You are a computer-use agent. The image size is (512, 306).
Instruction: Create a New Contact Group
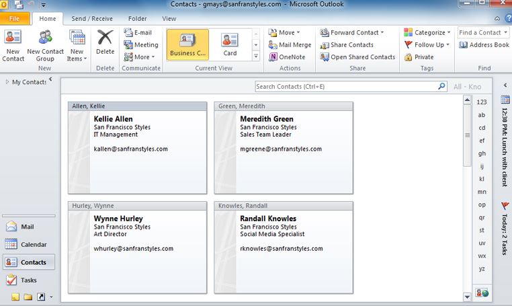coord(45,46)
